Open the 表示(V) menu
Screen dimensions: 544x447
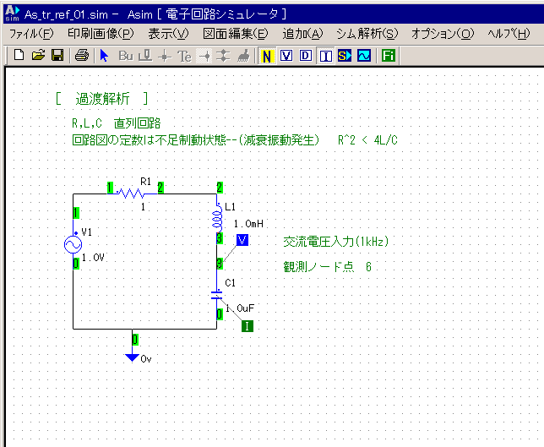pos(168,34)
